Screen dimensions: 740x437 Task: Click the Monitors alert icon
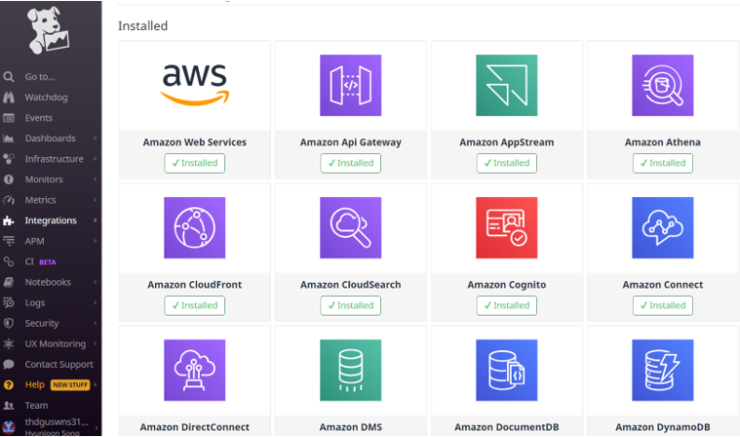click(9, 179)
